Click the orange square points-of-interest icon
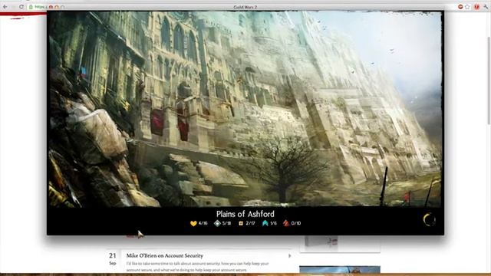Viewport: 491px width, 276px height. (241, 223)
